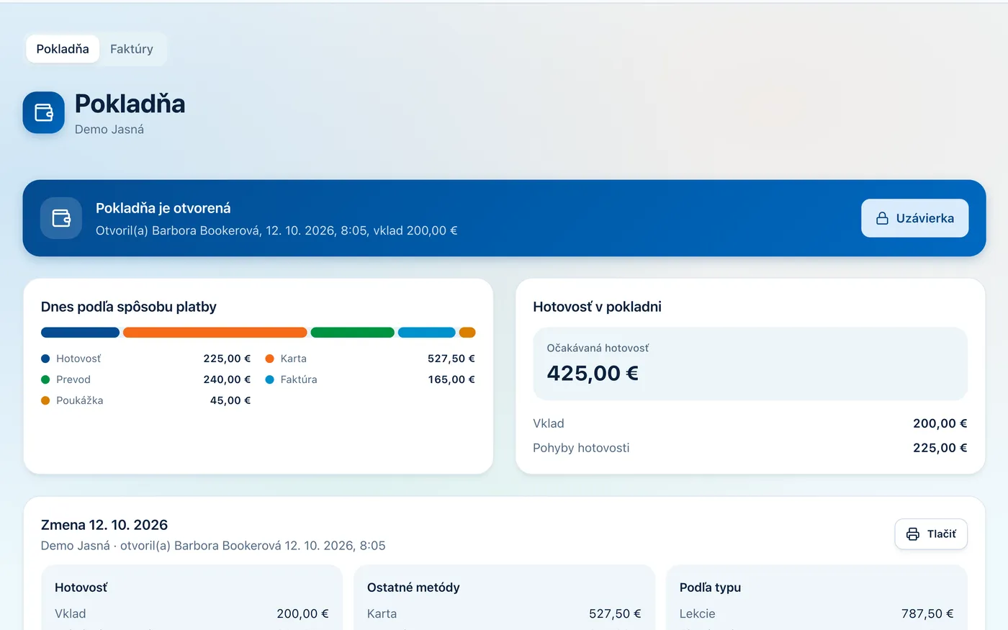The image size is (1008, 630).
Task: Click the Karta amount 527,50 € in legend
Action: (x=451, y=359)
